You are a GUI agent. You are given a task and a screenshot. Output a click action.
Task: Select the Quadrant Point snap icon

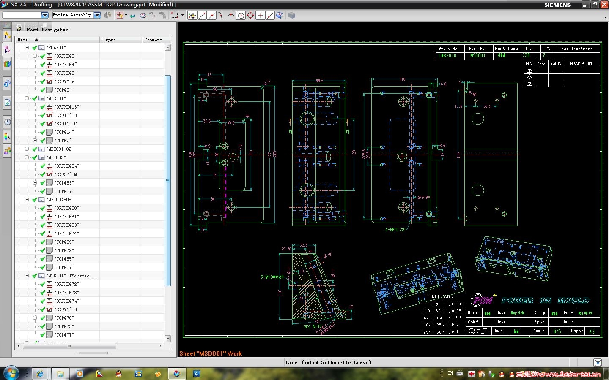250,16
